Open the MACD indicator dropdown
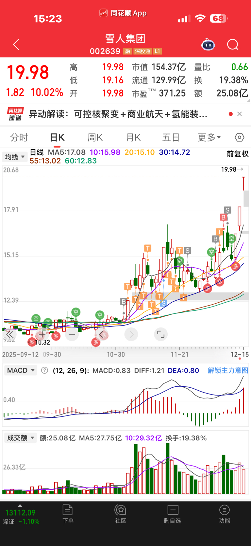This screenshot has height=546, width=251. (21, 370)
